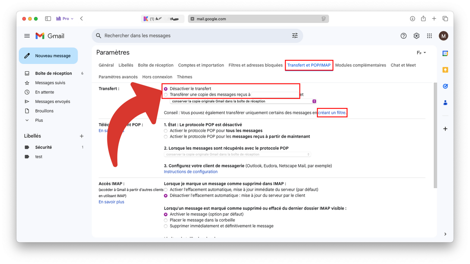
Task: Open the Help question mark icon
Action: (x=403, y=36)
